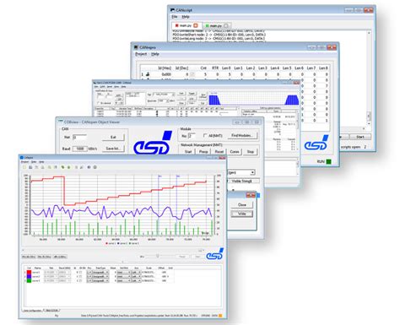Screen dimensions: 400x325
Task: Click the Baud input field in COBview
Action: point(80,149)
